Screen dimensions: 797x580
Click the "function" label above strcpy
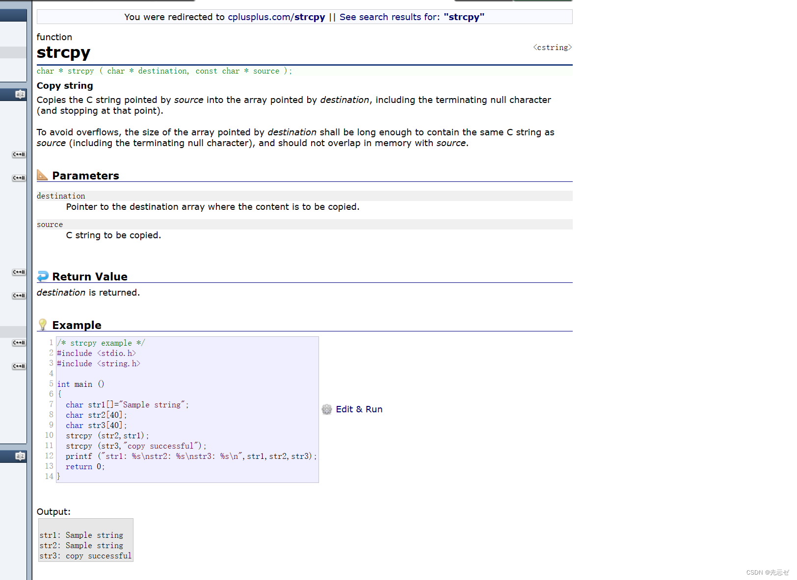(54, 37)
